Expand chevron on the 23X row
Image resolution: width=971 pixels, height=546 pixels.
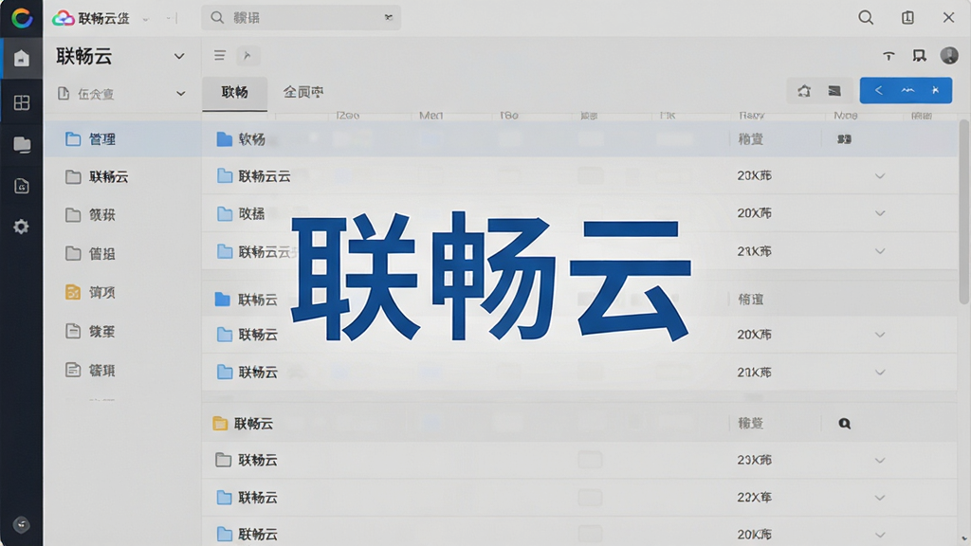tap(880, 461)
